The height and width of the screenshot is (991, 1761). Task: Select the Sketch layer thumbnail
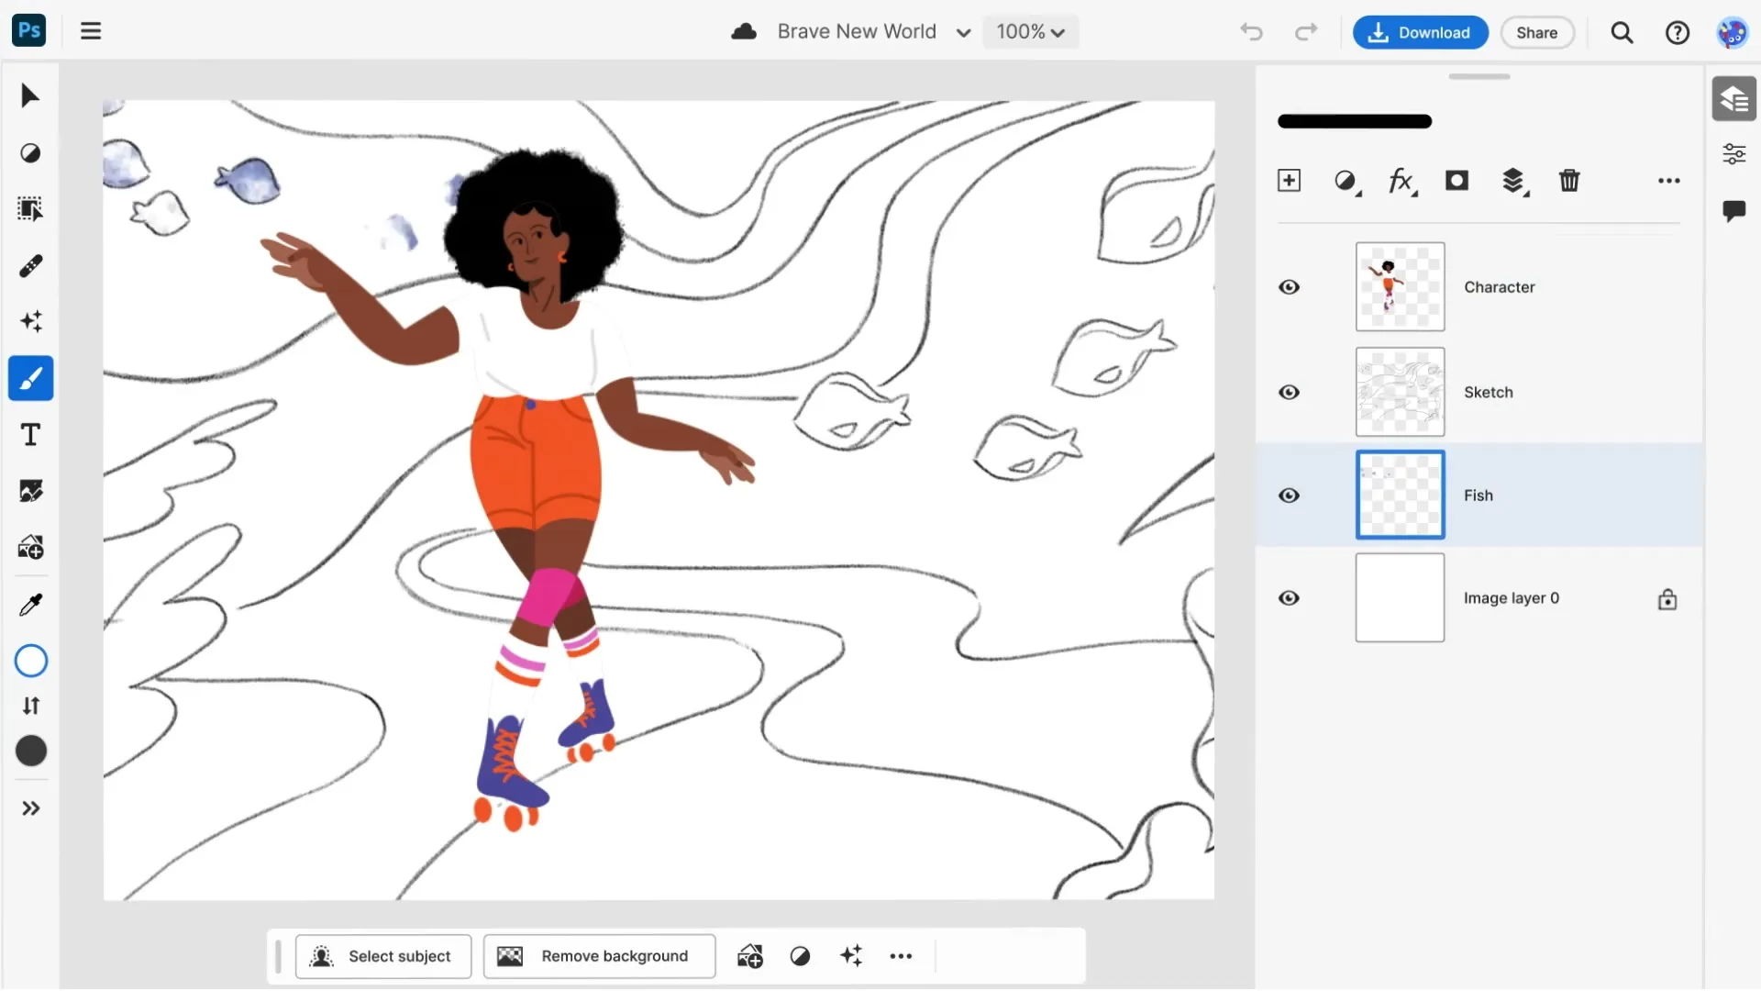tap(1400, 391)
